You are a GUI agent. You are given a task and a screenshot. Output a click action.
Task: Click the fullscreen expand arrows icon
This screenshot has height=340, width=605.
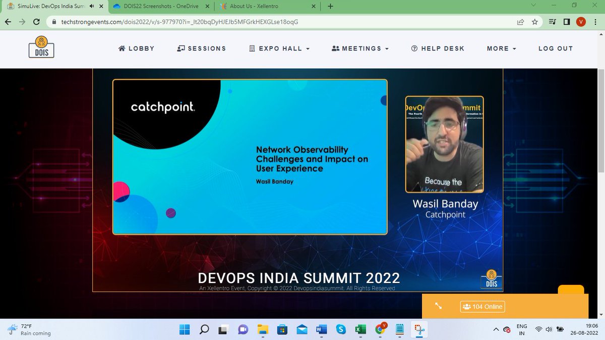click(x=438, y=306)
